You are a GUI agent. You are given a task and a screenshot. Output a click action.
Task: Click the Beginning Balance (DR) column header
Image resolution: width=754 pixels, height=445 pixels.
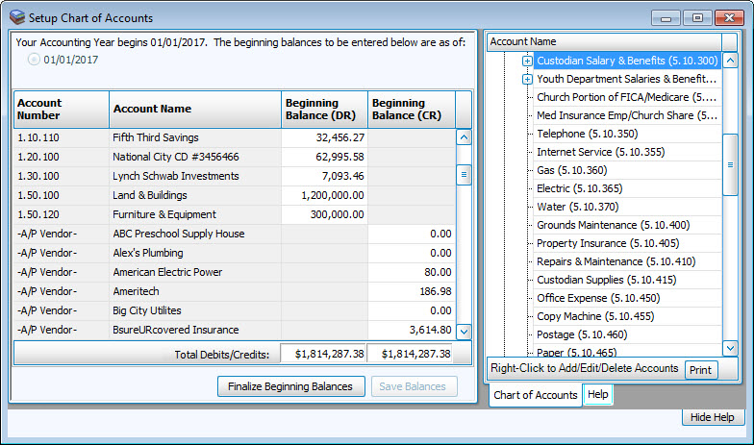point(324,110)
